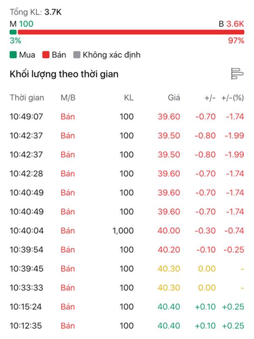Select the 1,000 volume trade at 10:40:04
Viewport: 254px width, 339px height.
tap(127, 231)
